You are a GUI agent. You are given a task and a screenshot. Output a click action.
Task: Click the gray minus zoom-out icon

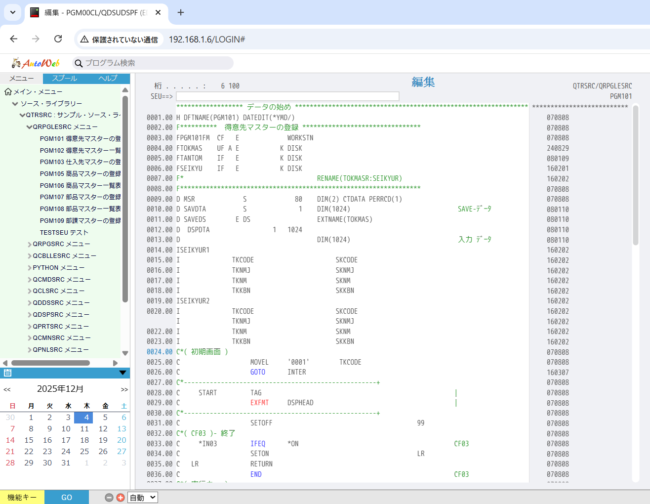click(109, 498)
